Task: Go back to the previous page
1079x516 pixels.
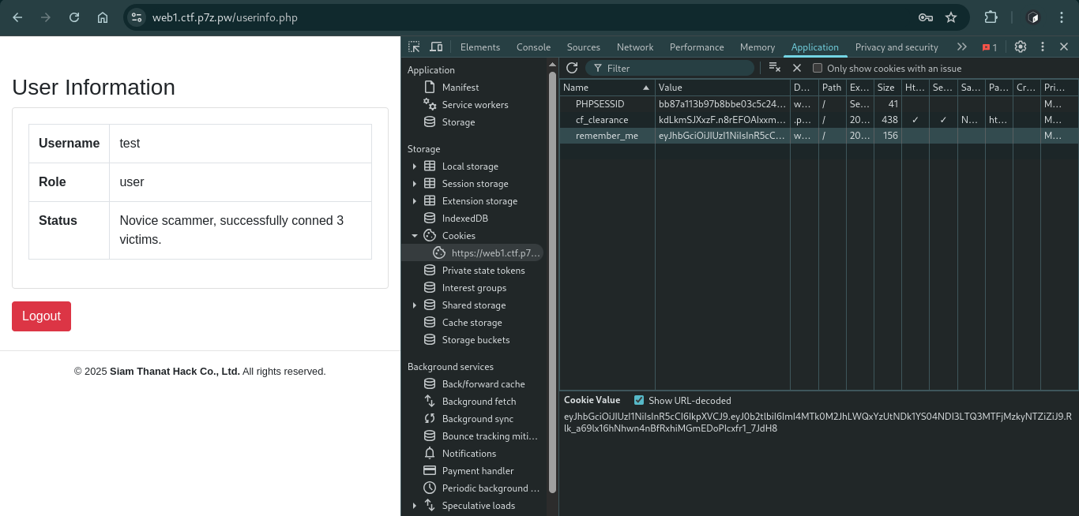Action: coord(17,17)
